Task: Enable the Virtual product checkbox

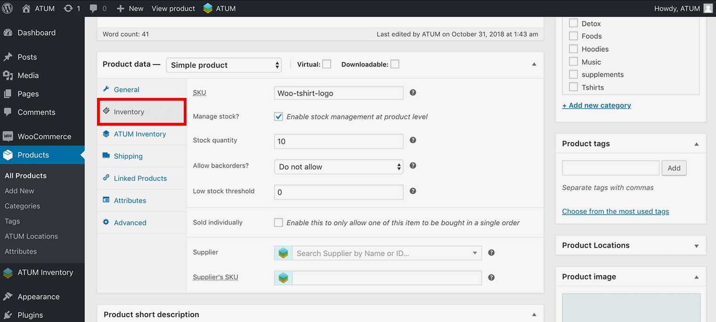Action: click(x=326, y=64)
